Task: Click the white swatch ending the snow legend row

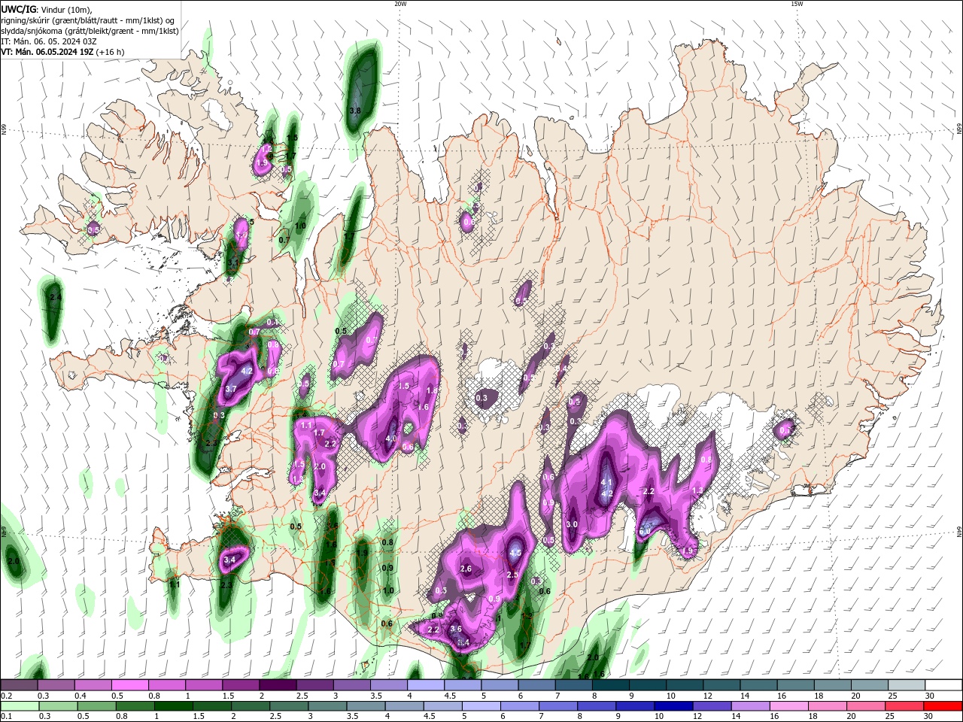Action: [943, 685]
